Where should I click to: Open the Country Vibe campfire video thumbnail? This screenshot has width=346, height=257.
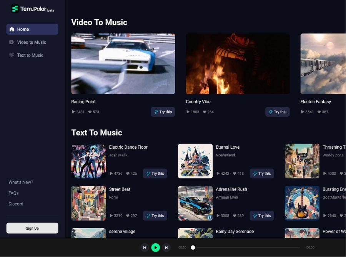[x=238, y=64]
